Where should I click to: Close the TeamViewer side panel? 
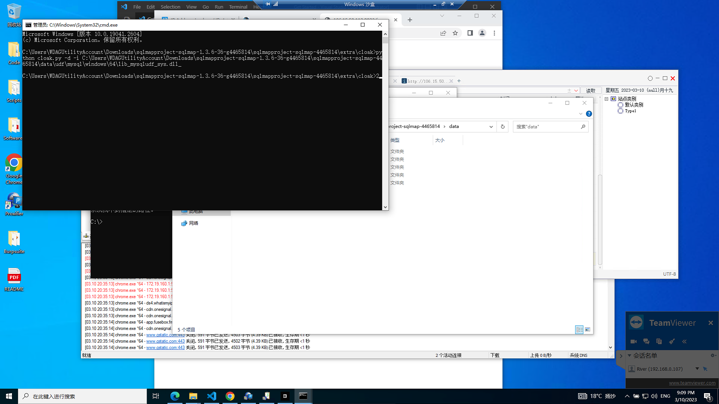pos(711,323)
